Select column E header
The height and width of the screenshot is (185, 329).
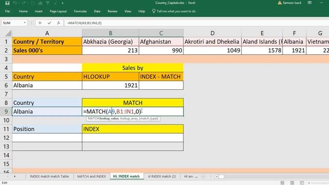pos(262,33)
